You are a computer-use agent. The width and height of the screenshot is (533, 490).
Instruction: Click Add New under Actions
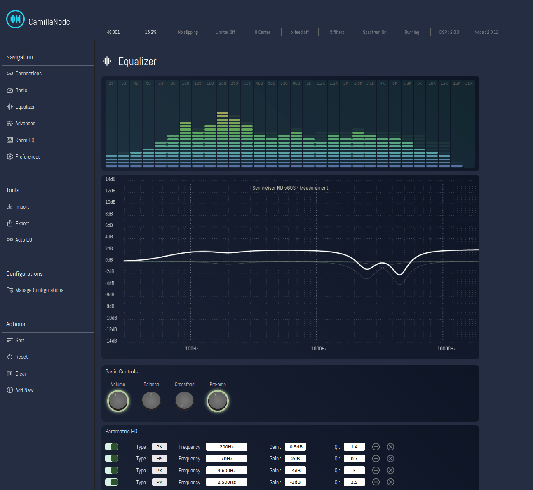[24, 390]
